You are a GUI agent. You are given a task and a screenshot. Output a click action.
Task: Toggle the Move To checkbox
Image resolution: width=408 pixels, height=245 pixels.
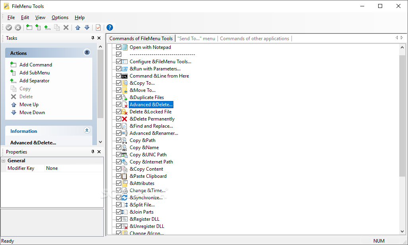[x=119, y=90]
